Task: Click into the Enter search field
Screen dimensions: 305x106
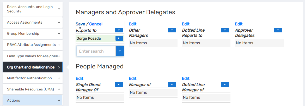Action: click(96, 51)
